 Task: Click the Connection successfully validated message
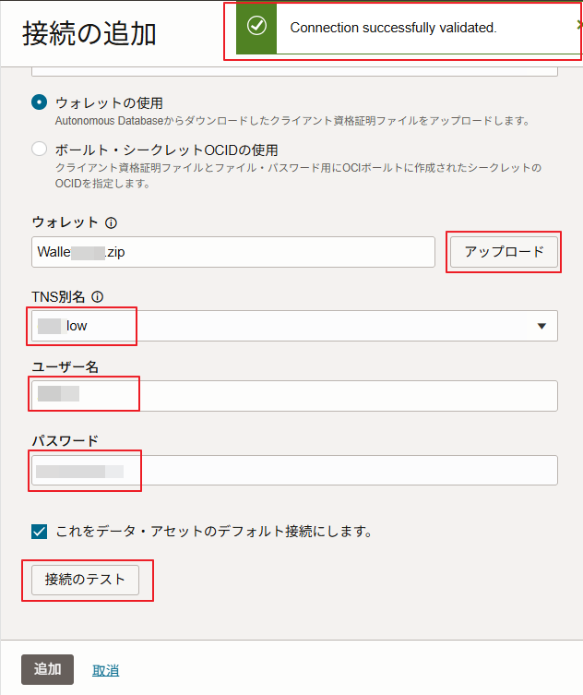click(393, 28)
